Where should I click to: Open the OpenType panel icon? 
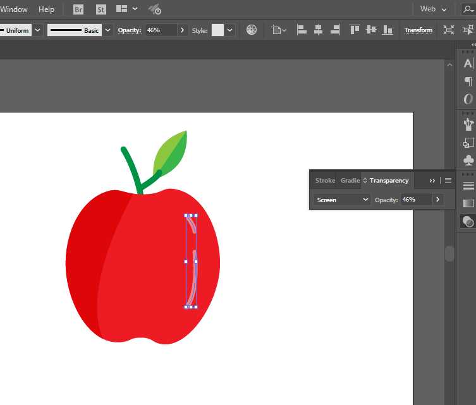point(468,99)
